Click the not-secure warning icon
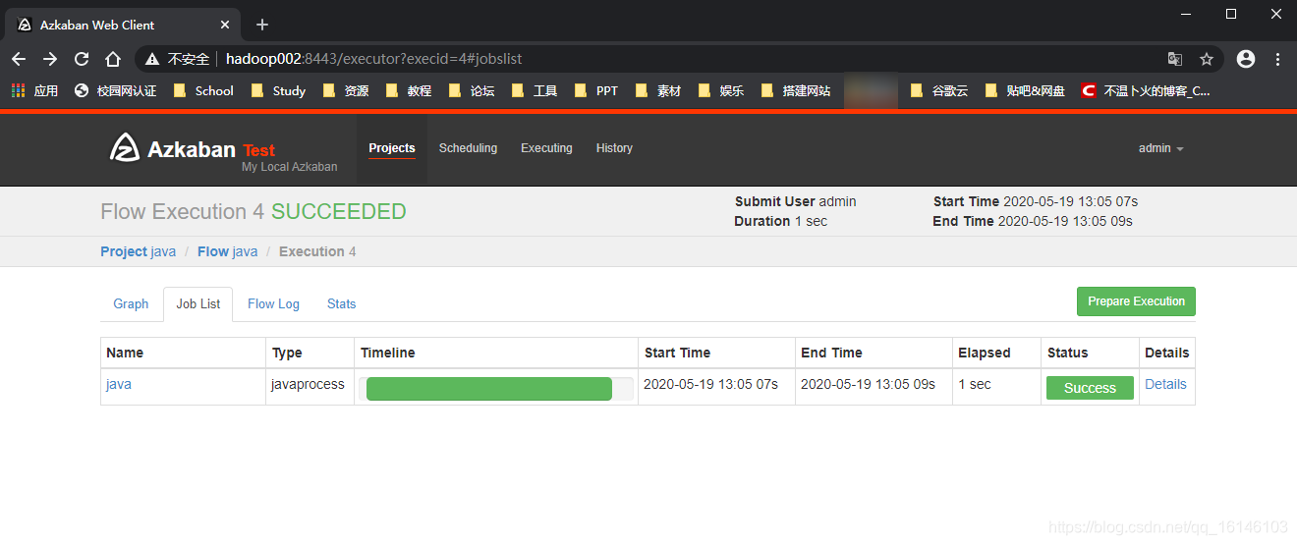 click(152, 59)
